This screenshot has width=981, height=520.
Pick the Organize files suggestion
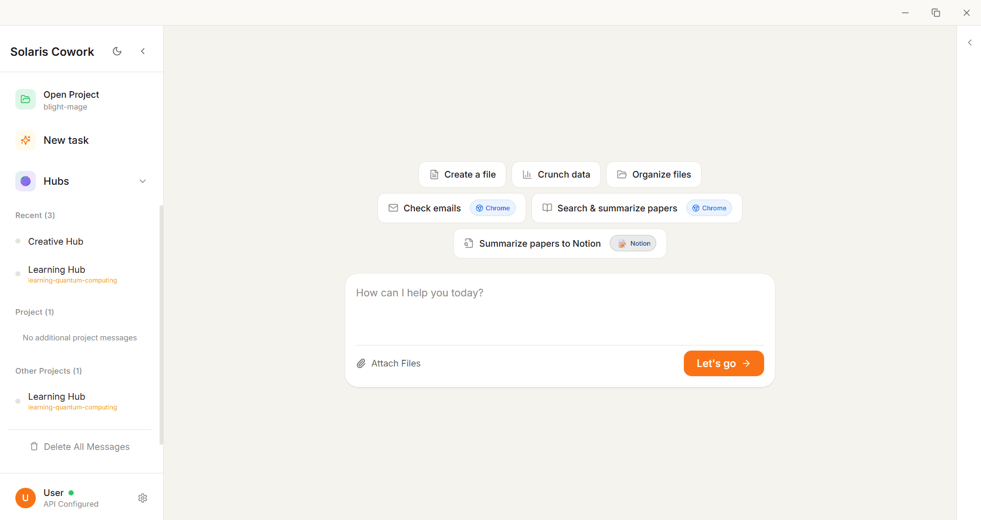coord(654,175)
